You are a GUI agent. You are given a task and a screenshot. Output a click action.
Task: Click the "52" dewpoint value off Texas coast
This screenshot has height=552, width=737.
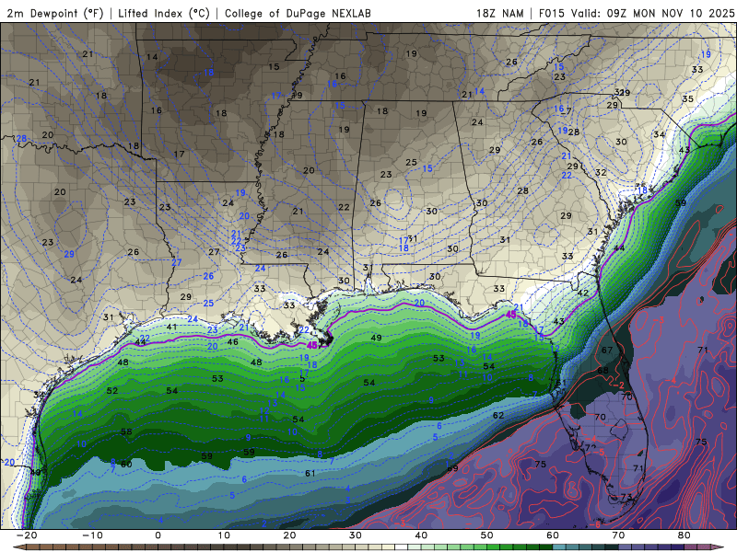pos(112,390)
